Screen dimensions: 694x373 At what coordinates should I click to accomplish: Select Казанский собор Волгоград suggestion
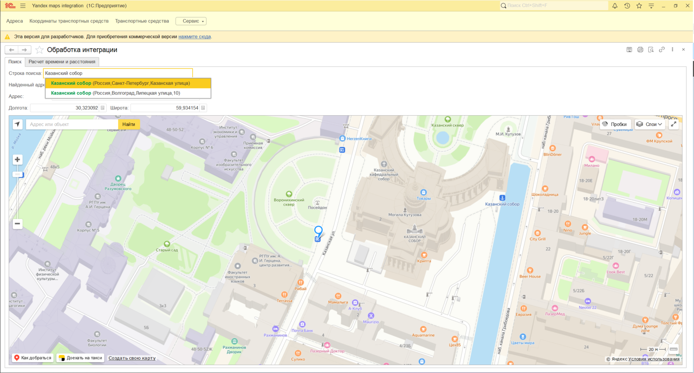point(128,93)
